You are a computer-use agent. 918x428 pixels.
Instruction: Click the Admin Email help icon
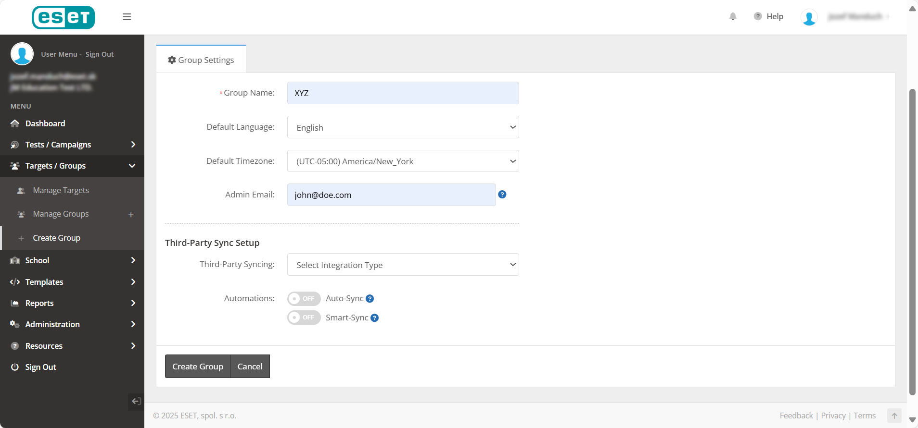point(502,195)
